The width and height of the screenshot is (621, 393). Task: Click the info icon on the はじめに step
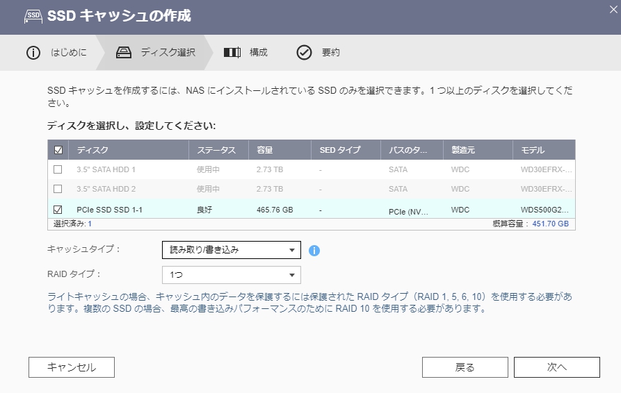(x=33, y=53)
